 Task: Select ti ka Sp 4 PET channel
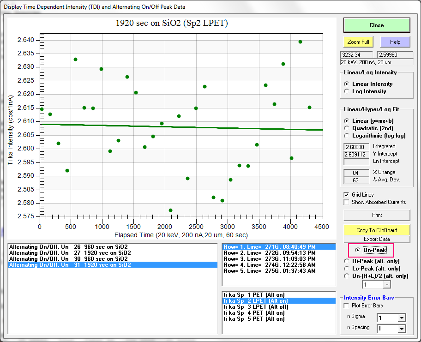[x=253, y=312]
